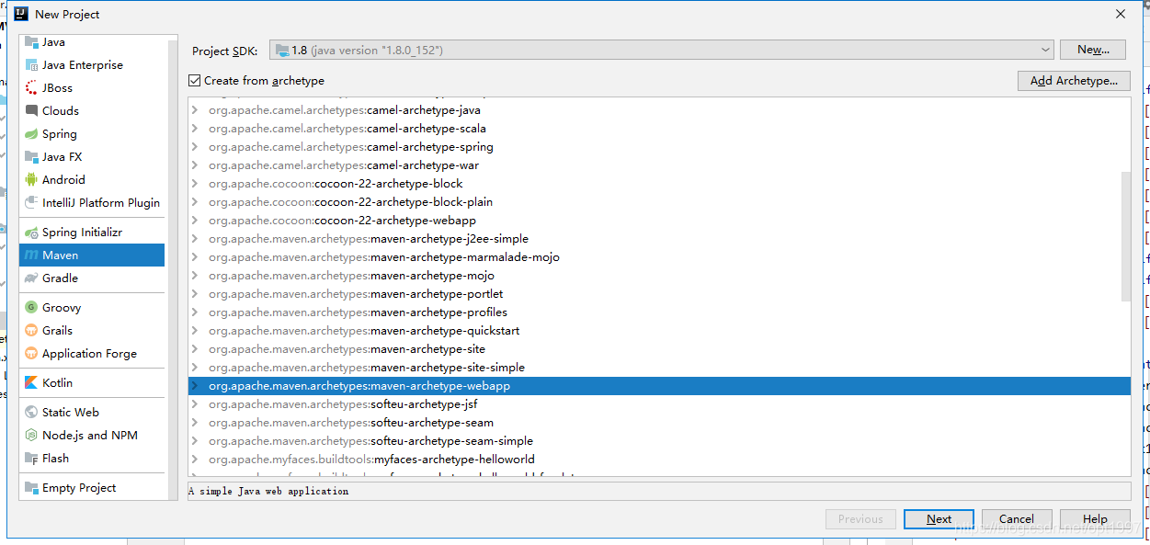Select Static Web project type label
Image resolution: width=1150 pixels, height=545 pixels.
tap(71, 413)
